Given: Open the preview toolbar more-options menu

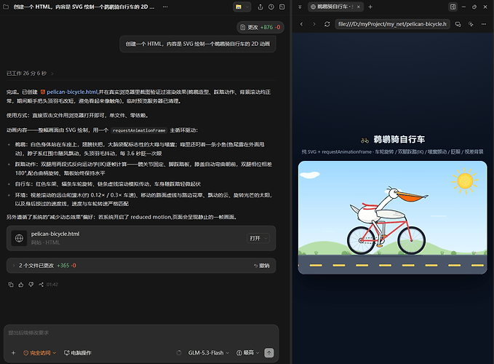Looking at the screenshot, I should click(x=484, y=24).
